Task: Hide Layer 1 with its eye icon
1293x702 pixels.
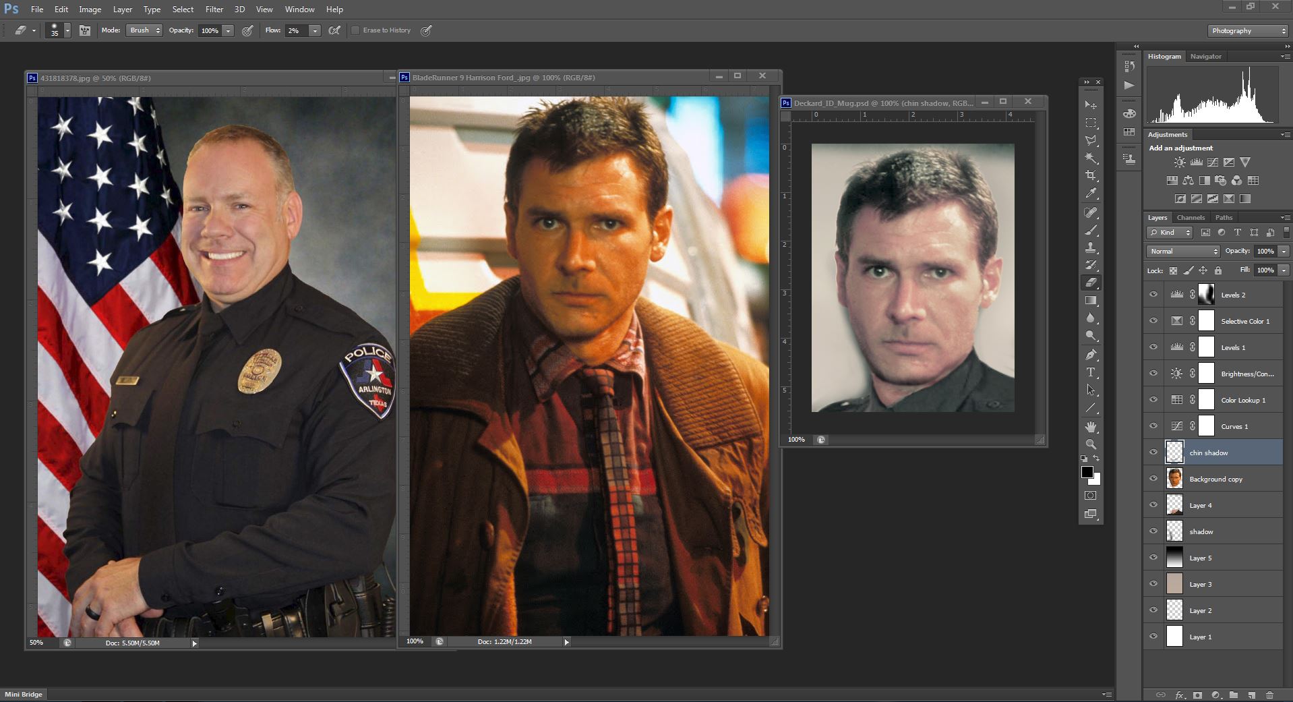Action: (x=1153, y=637)
